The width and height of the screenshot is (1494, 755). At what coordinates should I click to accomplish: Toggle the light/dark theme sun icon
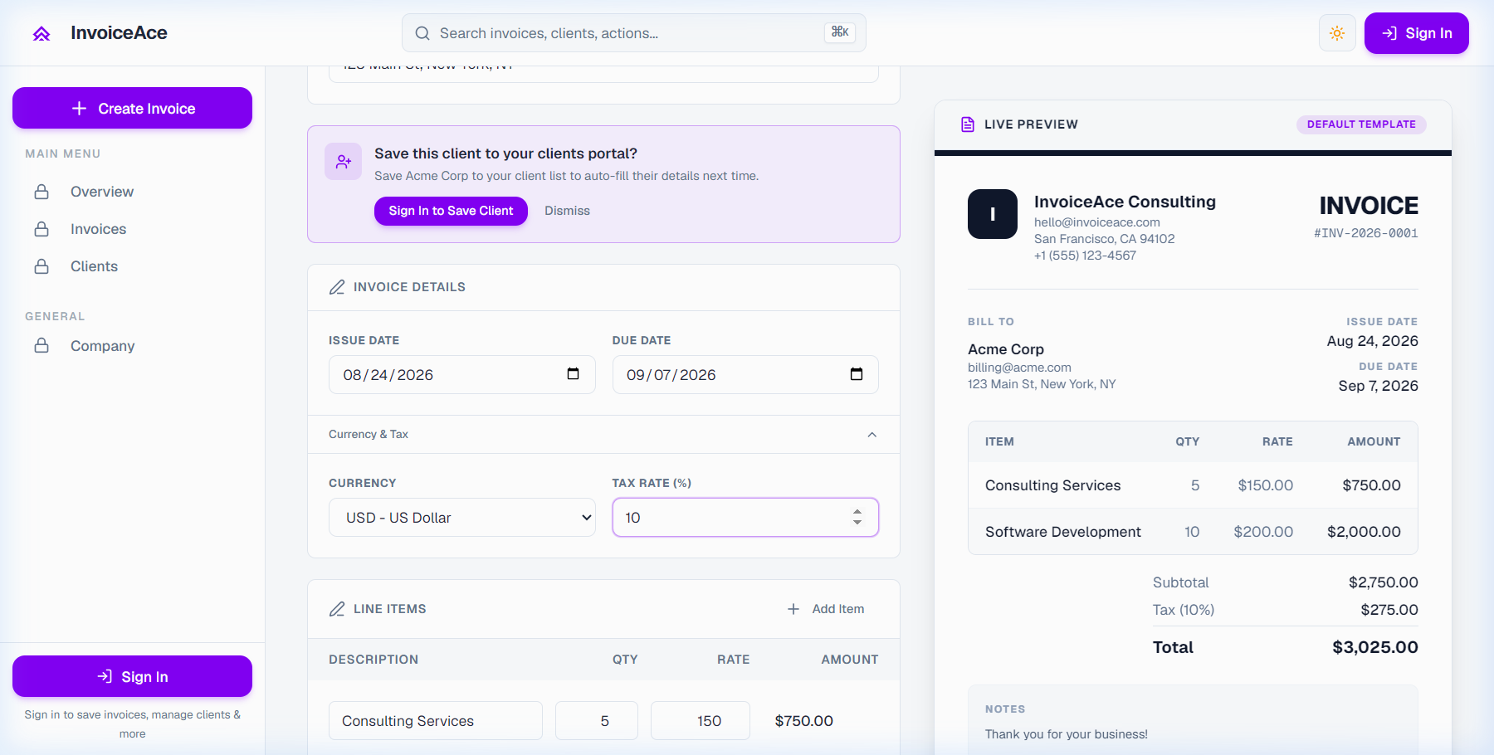coord(1337,33)
